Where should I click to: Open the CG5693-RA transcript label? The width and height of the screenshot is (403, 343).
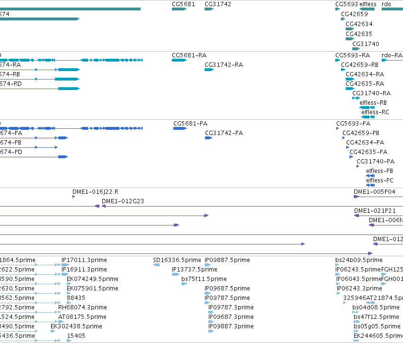(x=353, y=55)
